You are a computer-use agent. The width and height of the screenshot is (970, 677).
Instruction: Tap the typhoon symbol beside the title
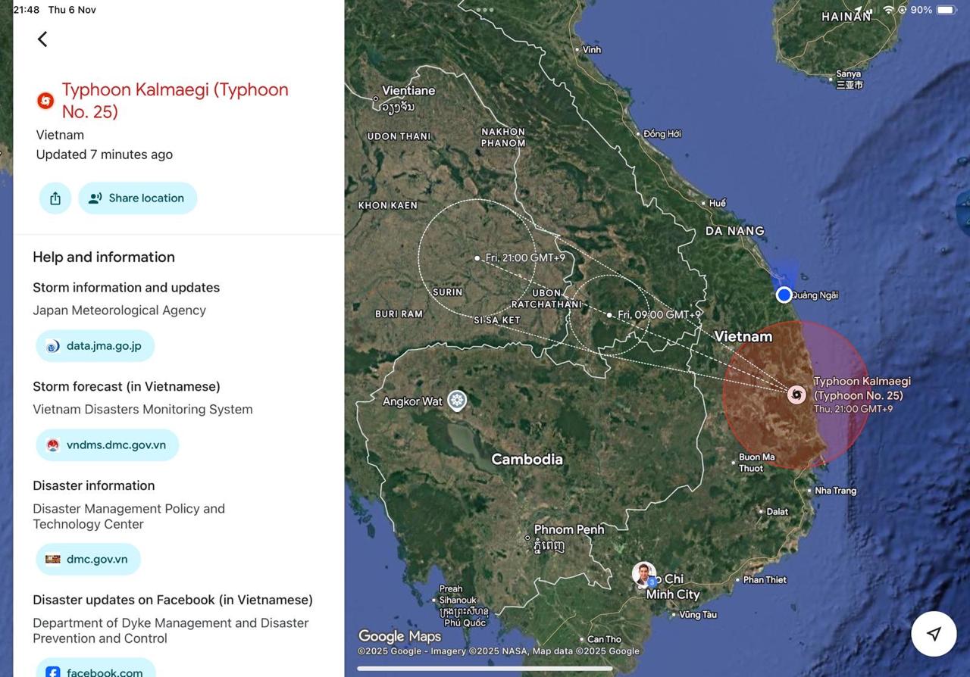click(45, 101)
